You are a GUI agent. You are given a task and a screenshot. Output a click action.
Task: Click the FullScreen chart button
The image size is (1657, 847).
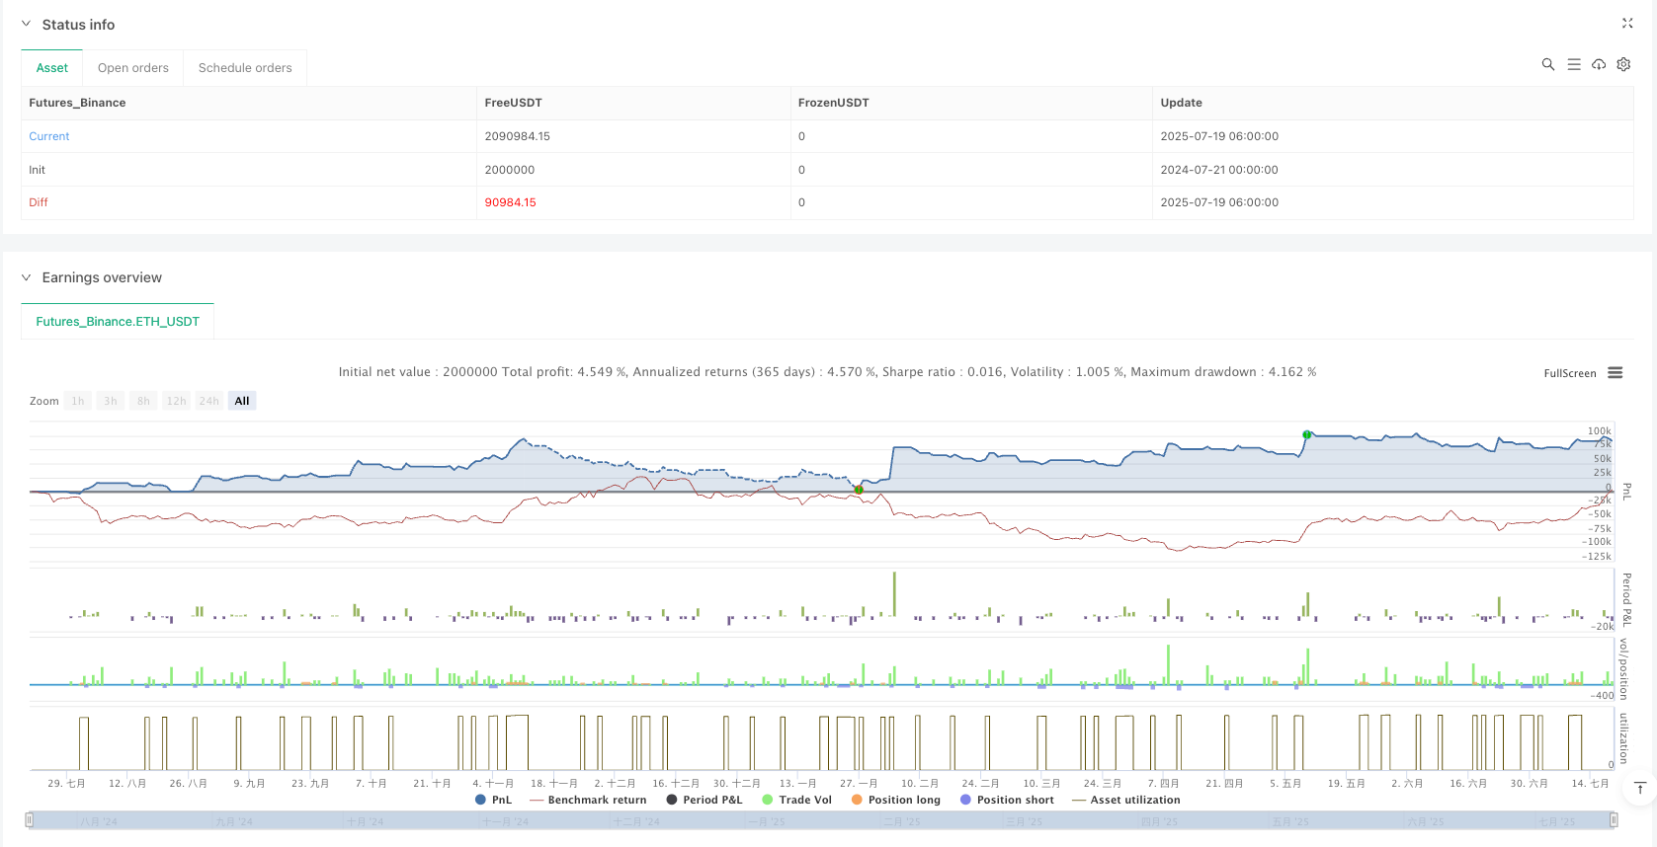click(x=1569, y=373)
